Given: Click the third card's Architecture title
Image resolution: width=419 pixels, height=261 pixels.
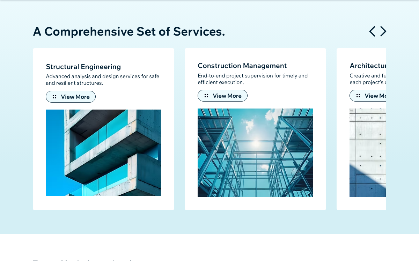Looking at the screenshot, I should tap(368, 66).
